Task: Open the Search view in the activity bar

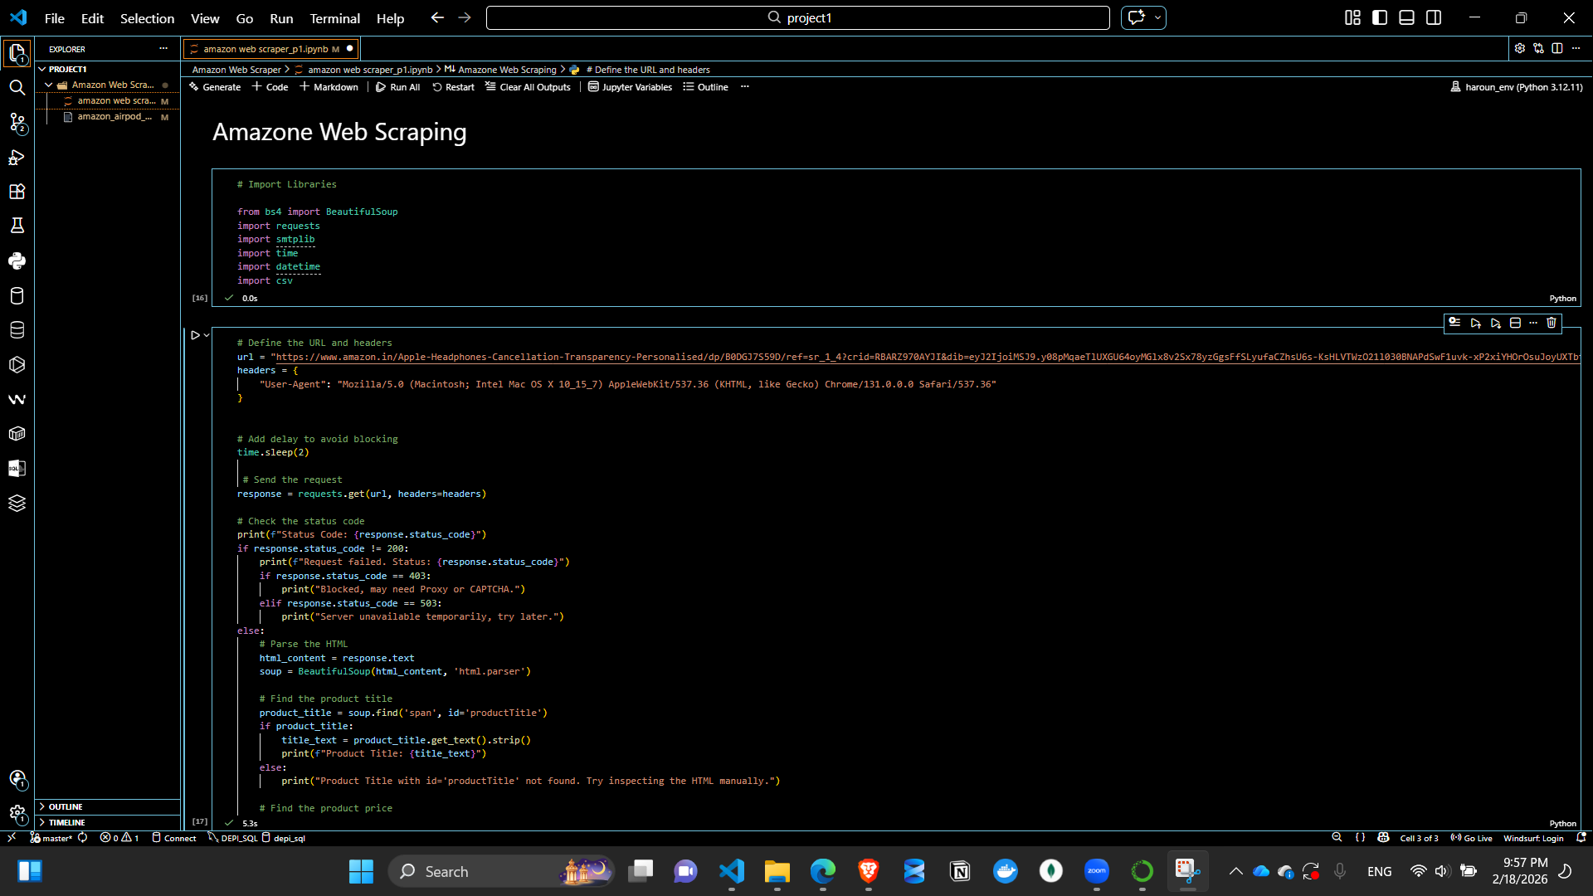Action: point(17,87)
